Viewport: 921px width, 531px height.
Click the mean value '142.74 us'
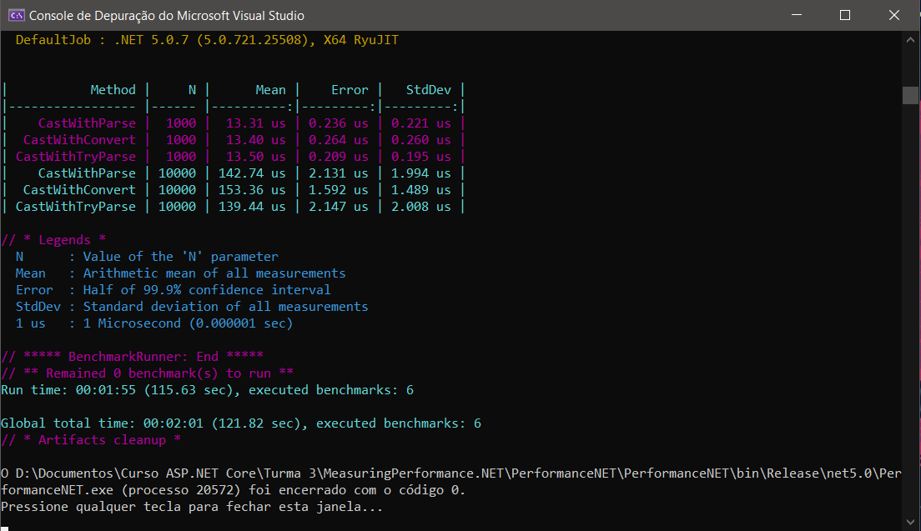pos(252,173)
